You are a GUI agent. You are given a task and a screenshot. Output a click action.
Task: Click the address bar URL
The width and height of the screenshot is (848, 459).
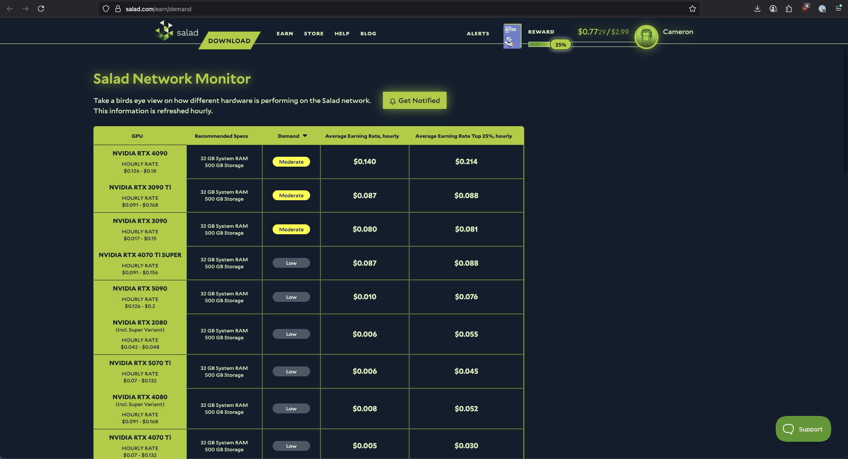[x=158, y=9]
